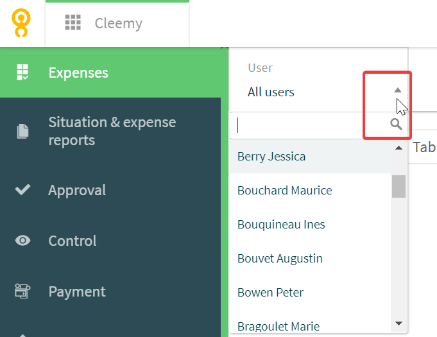Open the apps grid icon beside Cleemy

(x=73, y=22)
